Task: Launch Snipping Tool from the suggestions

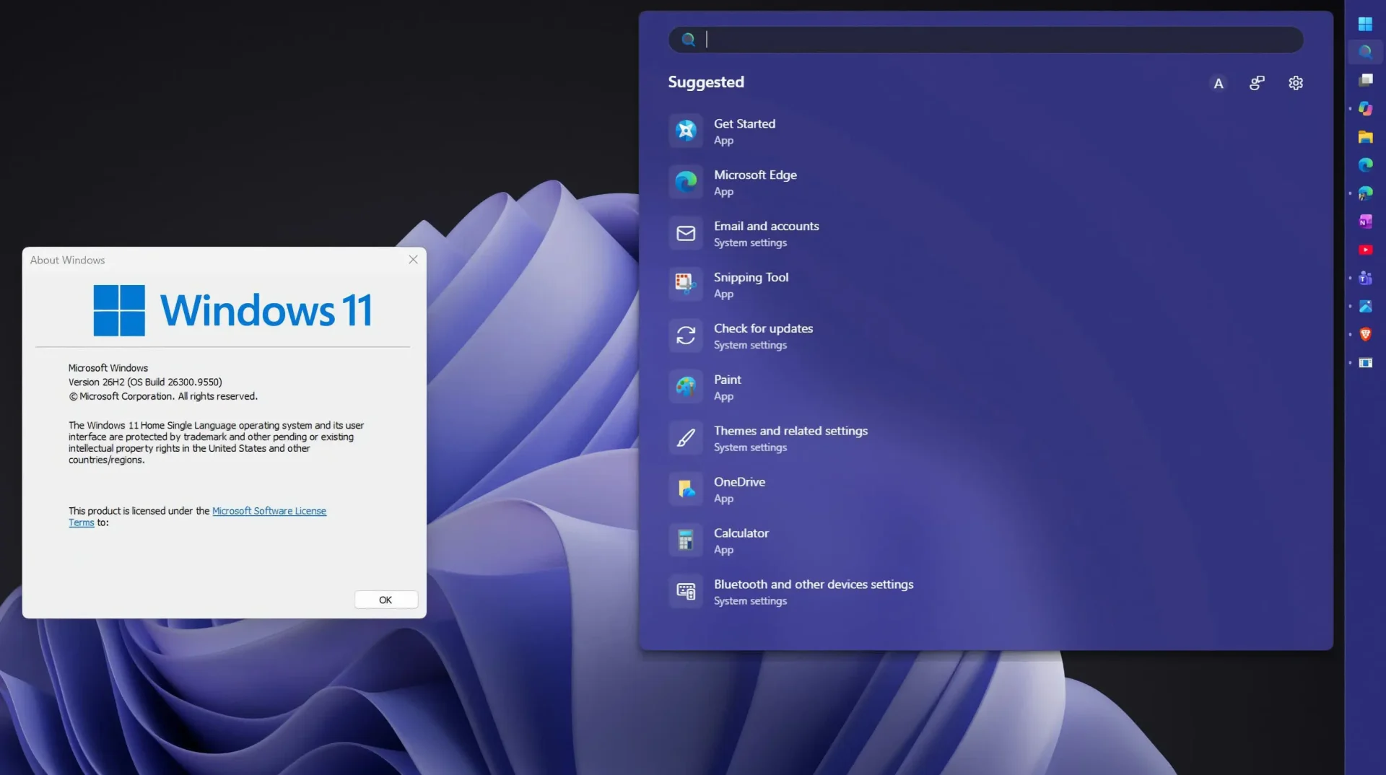Action: [985, 285]
